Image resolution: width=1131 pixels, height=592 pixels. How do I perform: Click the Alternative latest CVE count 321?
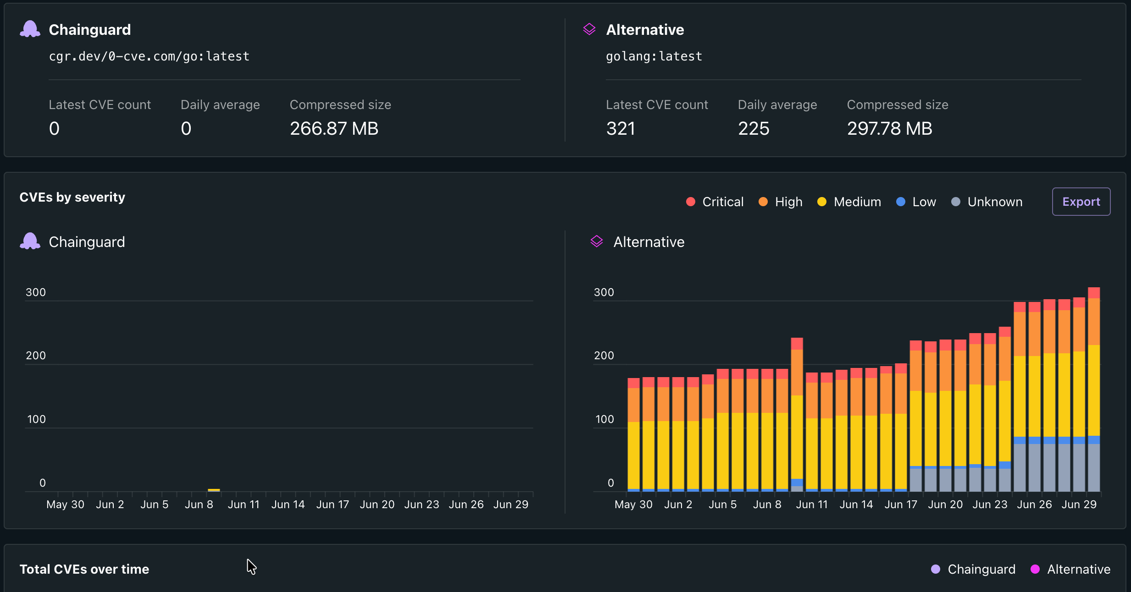621,128
